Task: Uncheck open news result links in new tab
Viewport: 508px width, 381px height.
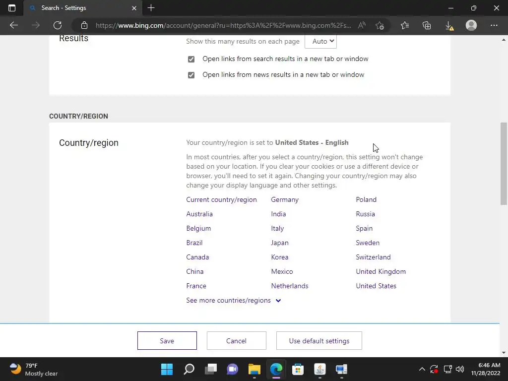Action: (x=191, y=75)
